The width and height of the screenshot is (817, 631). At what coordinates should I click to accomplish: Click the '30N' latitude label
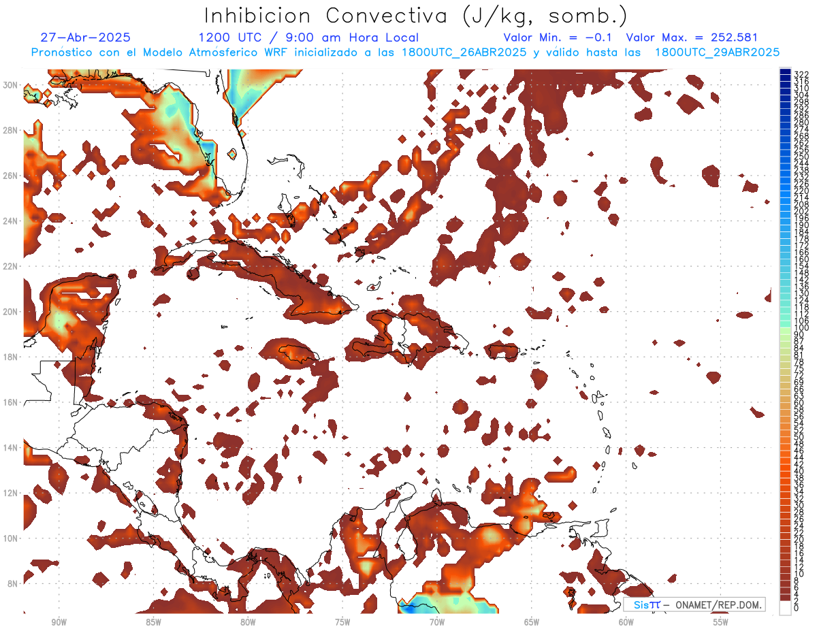click(x=11, y=84)
